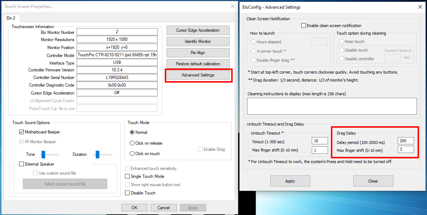This screenshot has width=427, height=215.
Task: Click Drag Delay Max finger shift field
Action: (x=406, y=149)
